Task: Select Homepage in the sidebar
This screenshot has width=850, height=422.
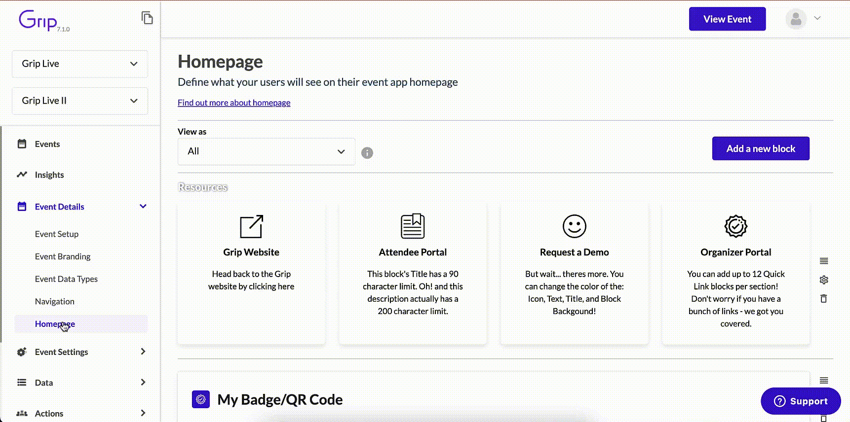Action: point(55,324)
